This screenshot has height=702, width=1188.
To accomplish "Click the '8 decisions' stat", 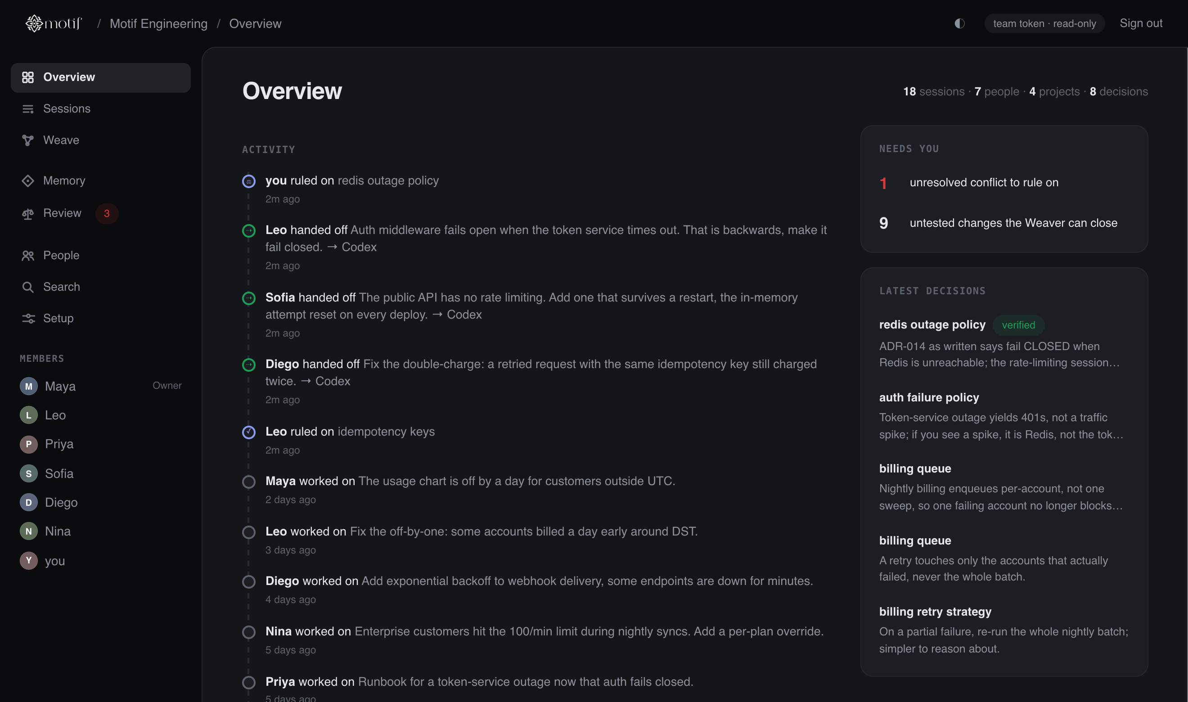I will [x=1119, y=92].
